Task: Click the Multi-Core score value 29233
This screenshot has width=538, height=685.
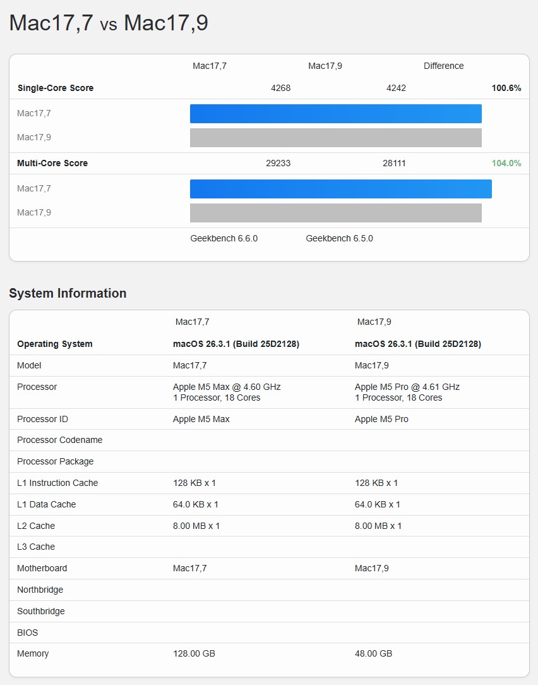Action: (278, 163)
